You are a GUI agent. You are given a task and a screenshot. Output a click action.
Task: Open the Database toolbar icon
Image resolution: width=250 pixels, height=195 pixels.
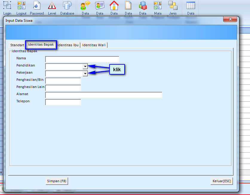[67, 6]
